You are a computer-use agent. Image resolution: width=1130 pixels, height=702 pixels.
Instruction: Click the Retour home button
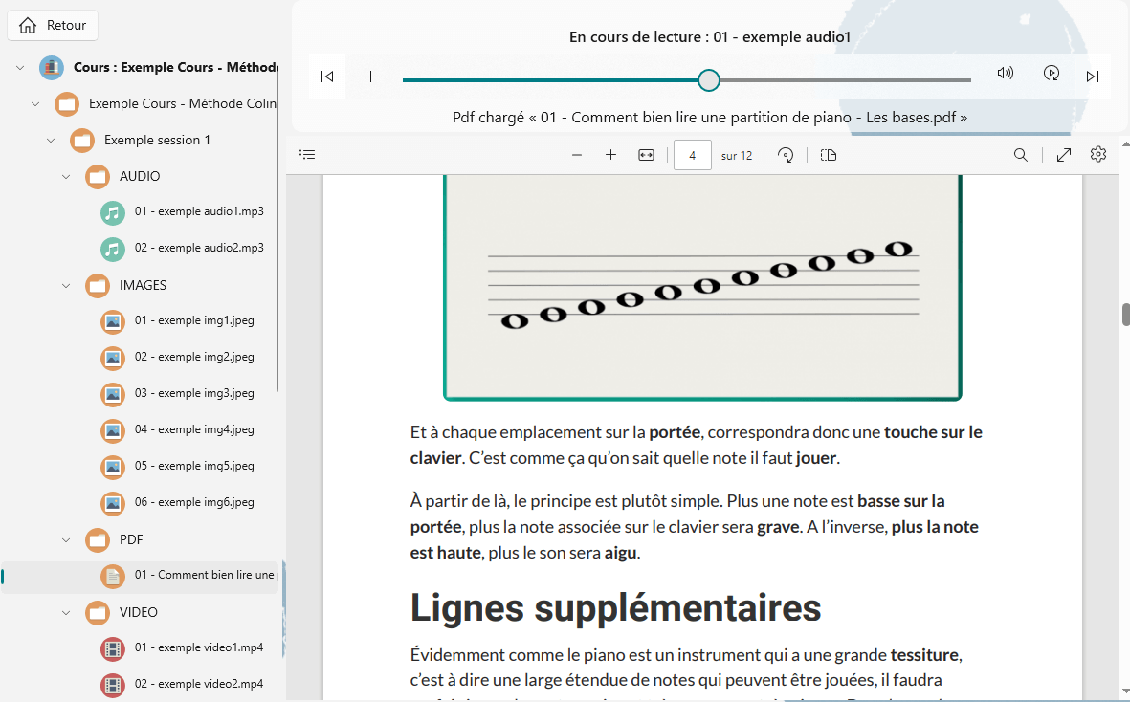pos(52,25)
